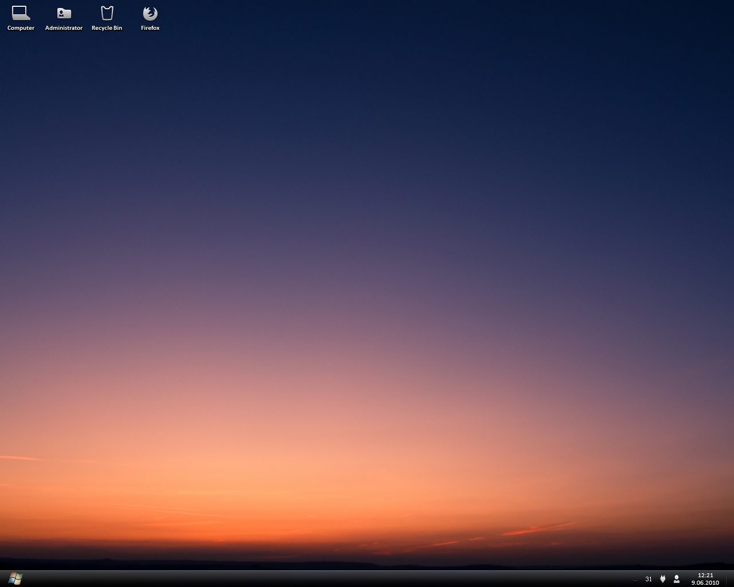This screenshot has height=587, width=734.
Task: Expand hidden tray icons arrow
Action: (x=635, y=580)
